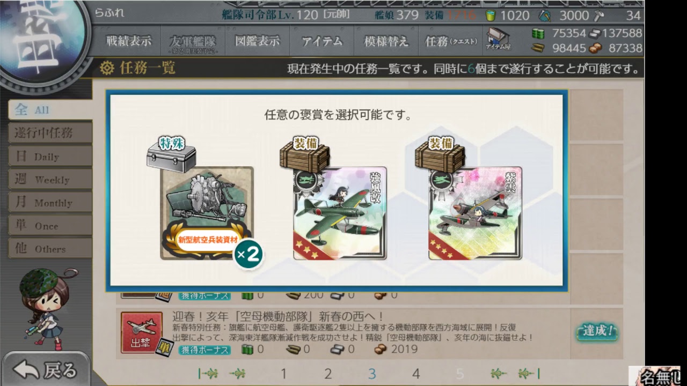Open the アイテム屋 shop icon
The height and width of the screenshot is (386, 687).
coord(498,39)
